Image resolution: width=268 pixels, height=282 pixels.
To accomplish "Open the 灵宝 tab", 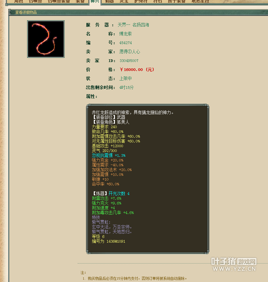I will click(x=124, y=1).
